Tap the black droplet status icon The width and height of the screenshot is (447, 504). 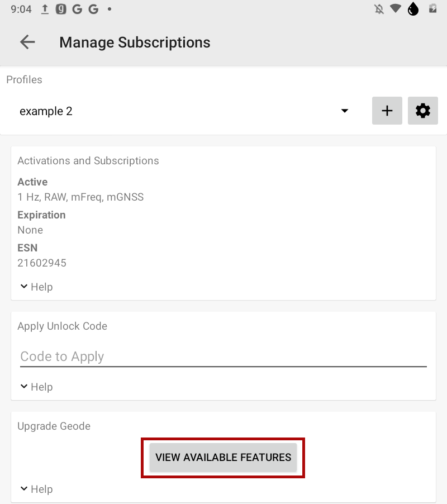pyautogui.click(x=413, y=9)
